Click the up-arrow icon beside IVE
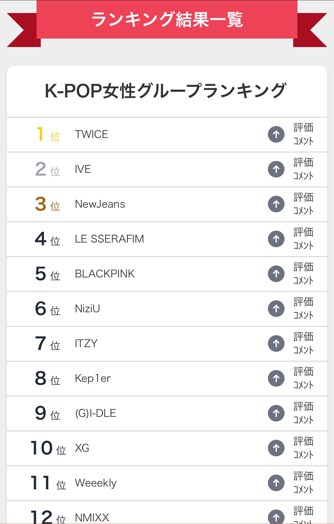334x524 pixels. [x=276, y=169]
